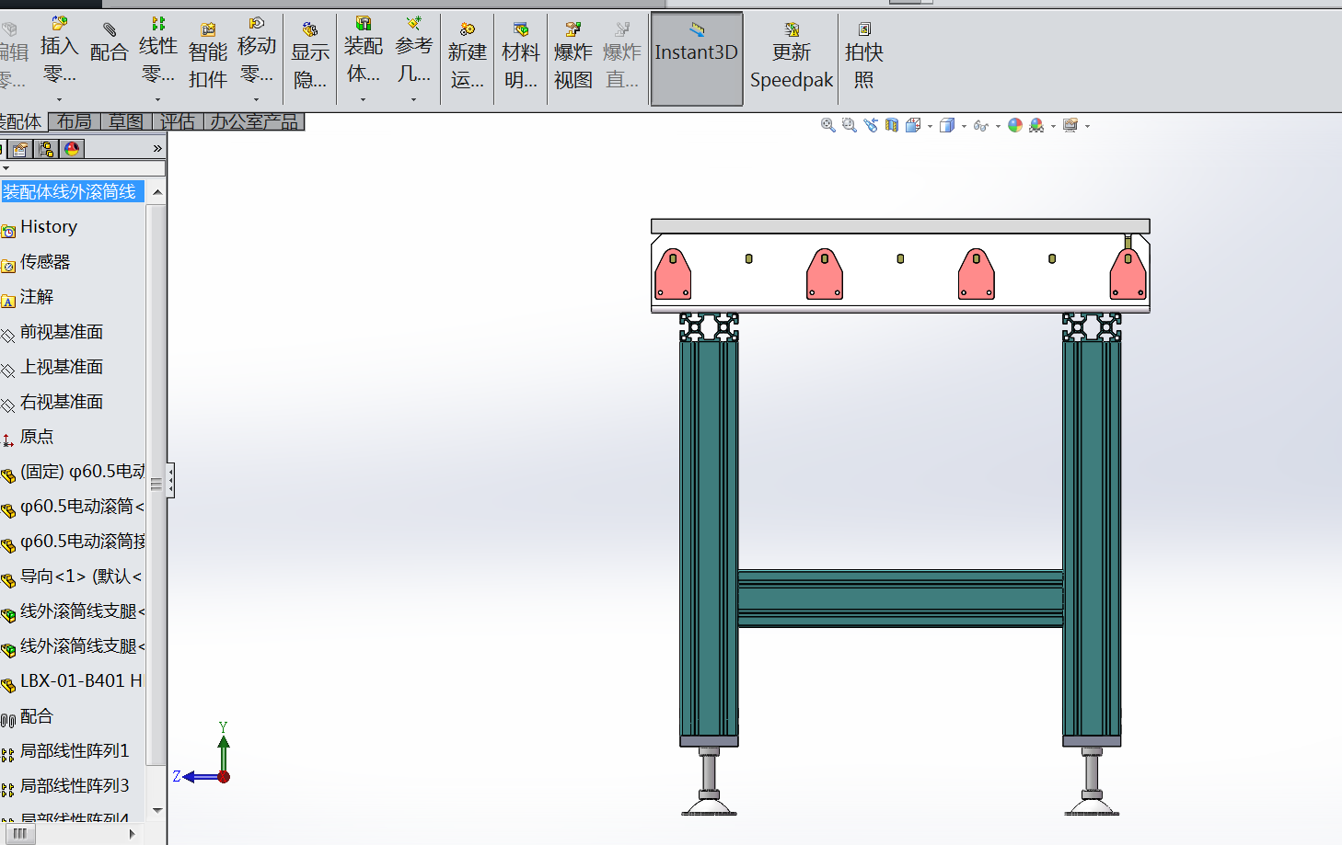Open the DisplayManager panel tab
The height and width of the screenshot is (845, 1342).
[x=72, y=148]
